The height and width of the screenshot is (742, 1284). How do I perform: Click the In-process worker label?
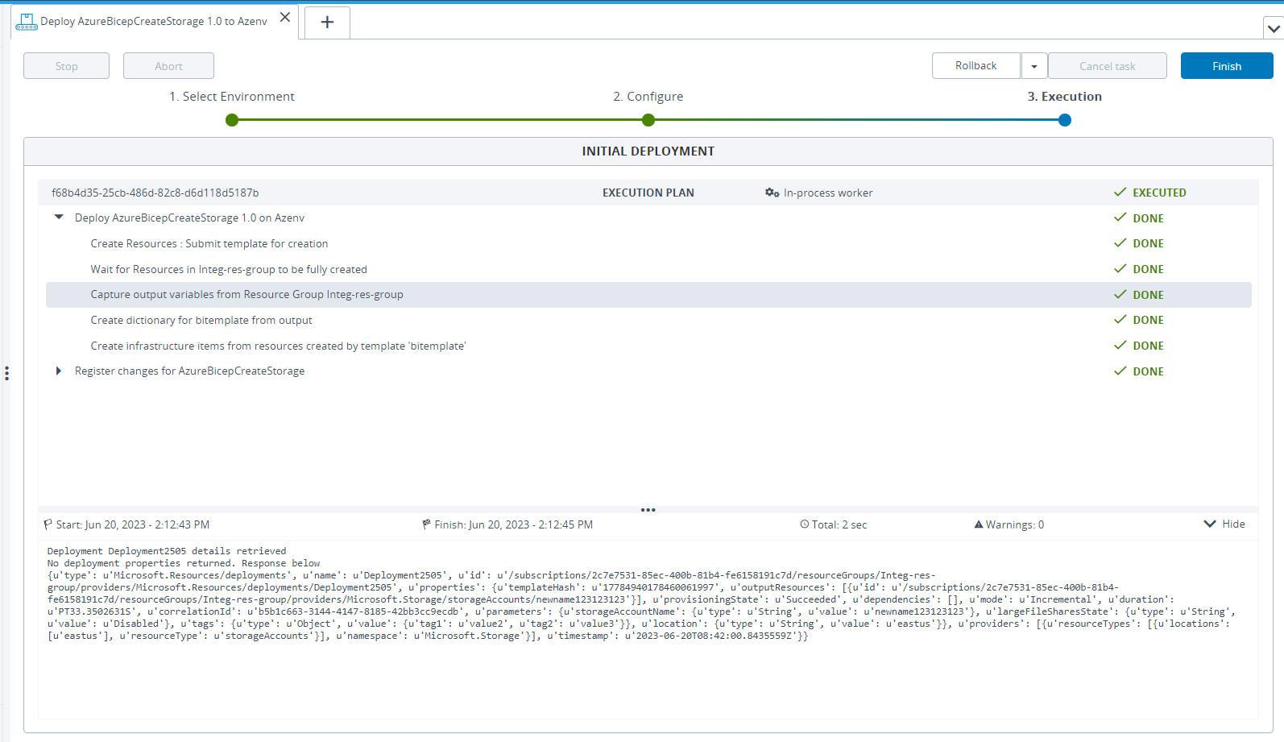(x=828, y=193)
